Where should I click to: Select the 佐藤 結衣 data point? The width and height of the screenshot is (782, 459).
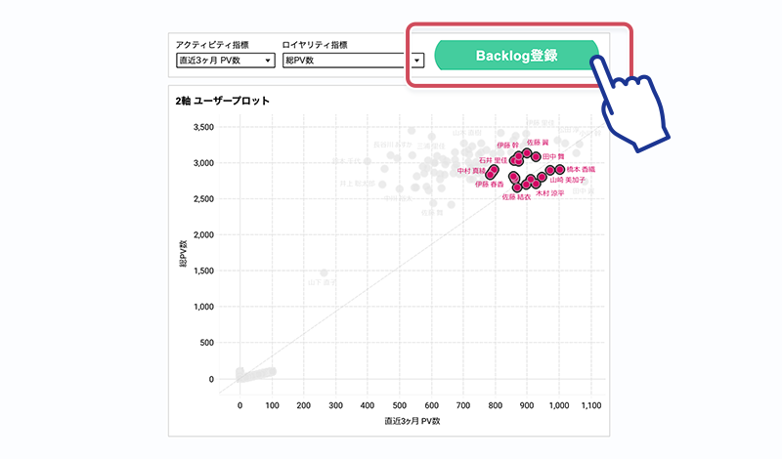tap(517, 186)
